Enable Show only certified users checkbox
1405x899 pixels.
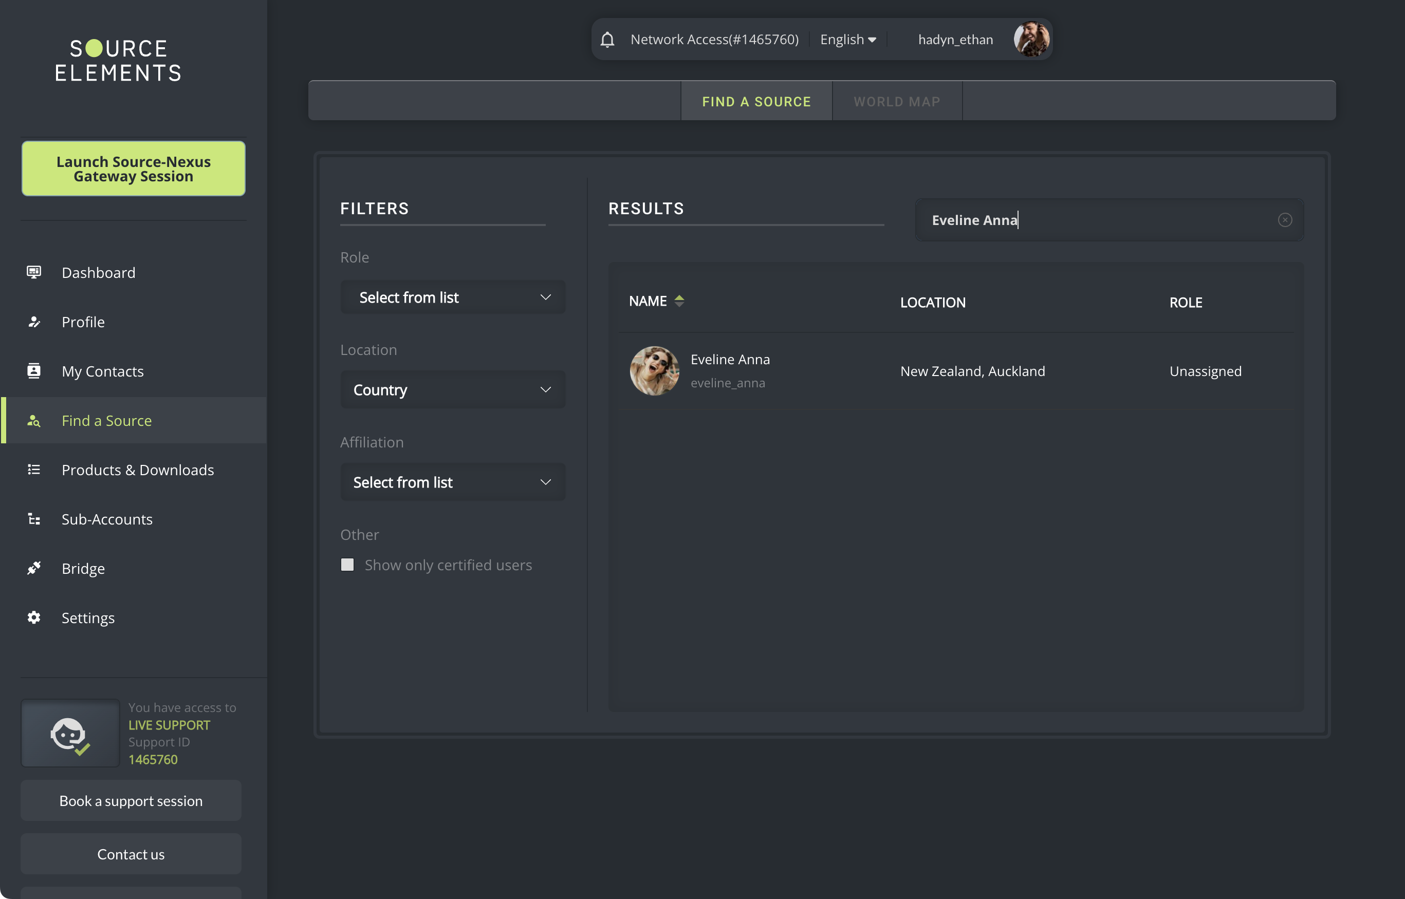point(347,565)
